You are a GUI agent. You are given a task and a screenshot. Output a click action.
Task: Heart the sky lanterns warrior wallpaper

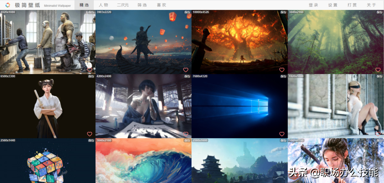[186, 70]
